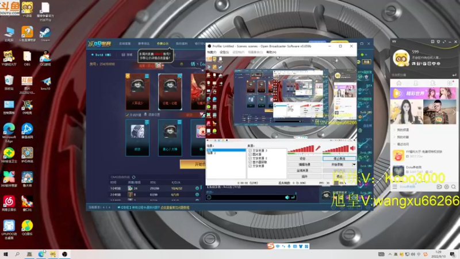Screen dimensions: 460x259
Task: Open 设定(S) menu in OBS
Action: pos(224,52)
